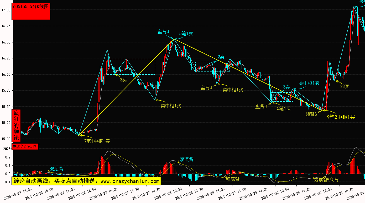Click the 15.00 price axis label
Screen dimensions: 365x203
pos(6,139)
